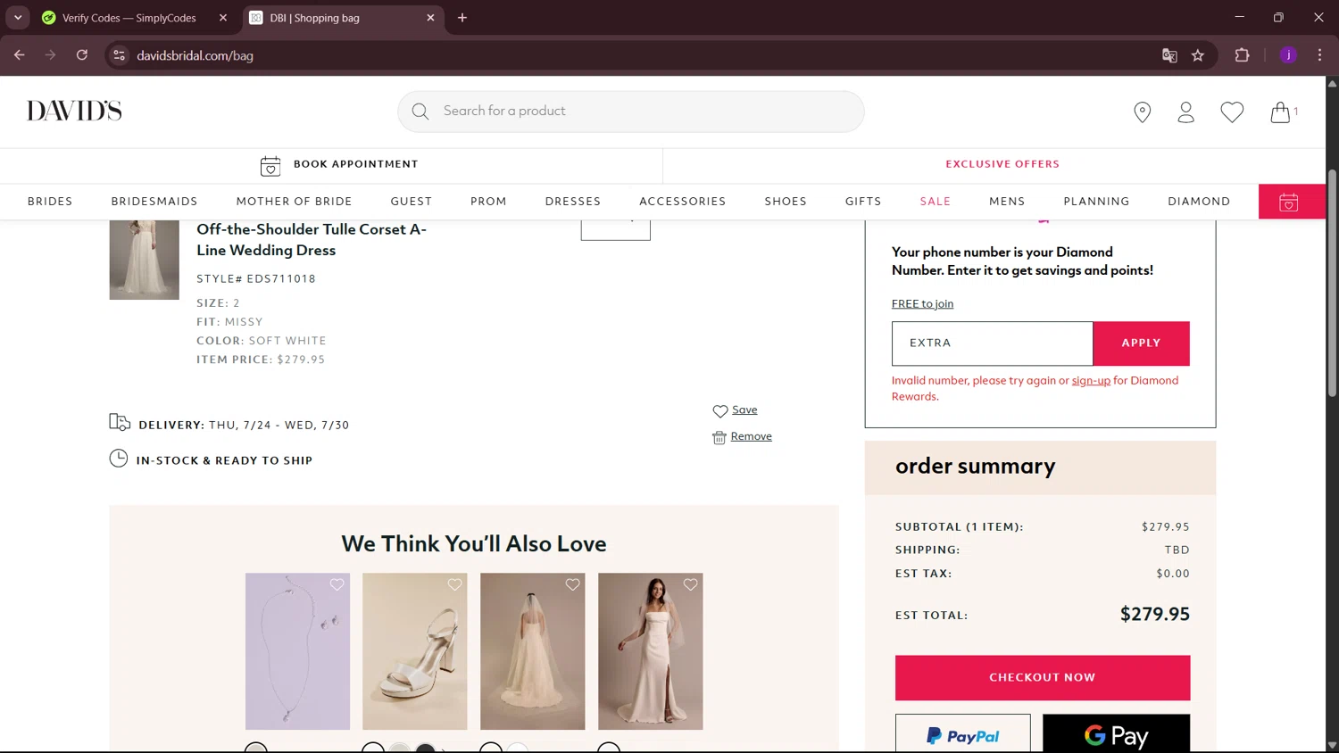This screenshot has width=1339, height=753.
Task: Open the Mother of Bride menu
Action: pyautogui.click(x=294, y=202)
